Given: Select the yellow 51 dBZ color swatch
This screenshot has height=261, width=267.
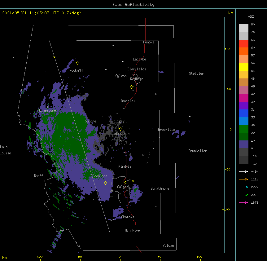Looking at the screenshot, I should [x=243, y=67].
